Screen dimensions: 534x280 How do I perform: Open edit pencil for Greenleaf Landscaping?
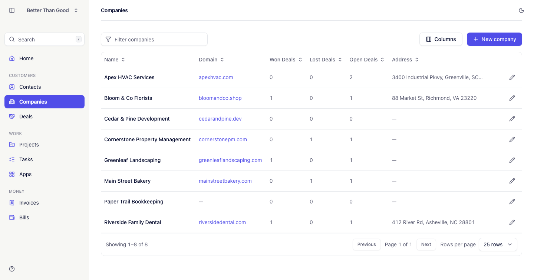(x=512, y=160)
